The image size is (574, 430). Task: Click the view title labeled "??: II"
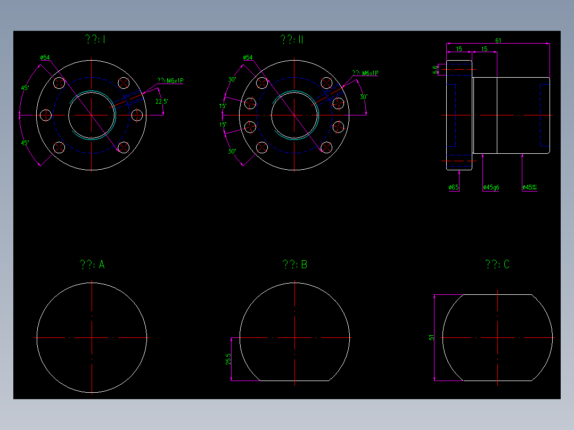click(291, 39)
